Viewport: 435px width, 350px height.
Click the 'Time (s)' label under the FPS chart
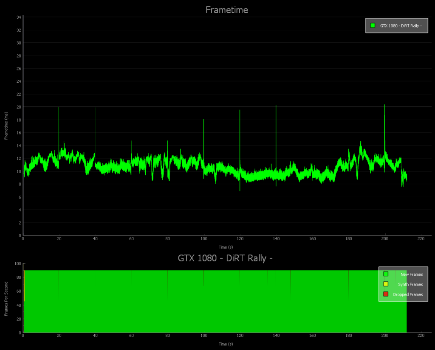pyautogui.click(x=226, y=344)
